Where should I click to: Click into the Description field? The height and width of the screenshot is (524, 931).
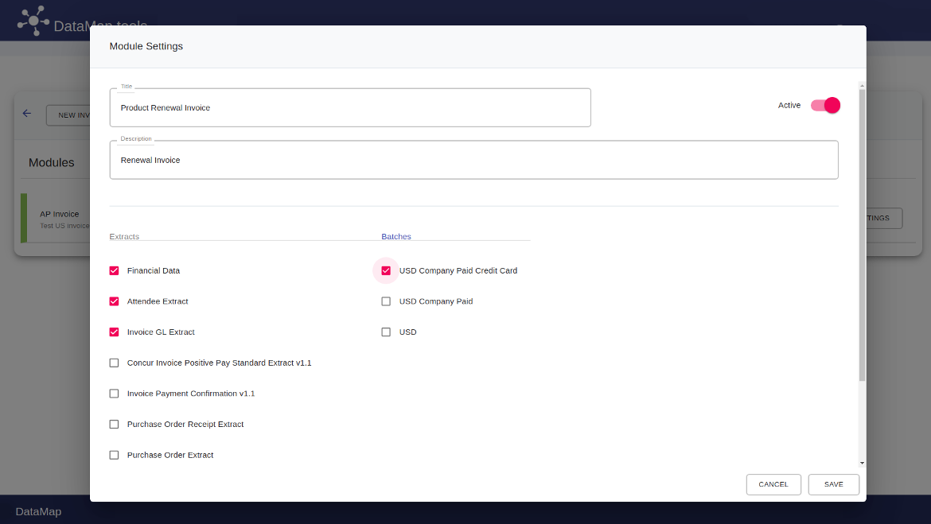pos(473,161)
